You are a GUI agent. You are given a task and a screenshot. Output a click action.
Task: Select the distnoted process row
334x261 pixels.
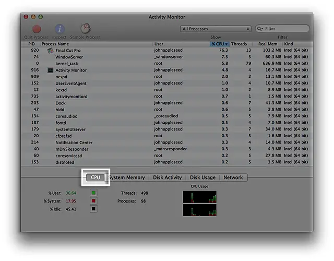point(167,162)
